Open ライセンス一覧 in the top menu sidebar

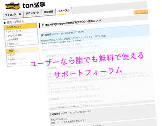click(x=15, y=31)
